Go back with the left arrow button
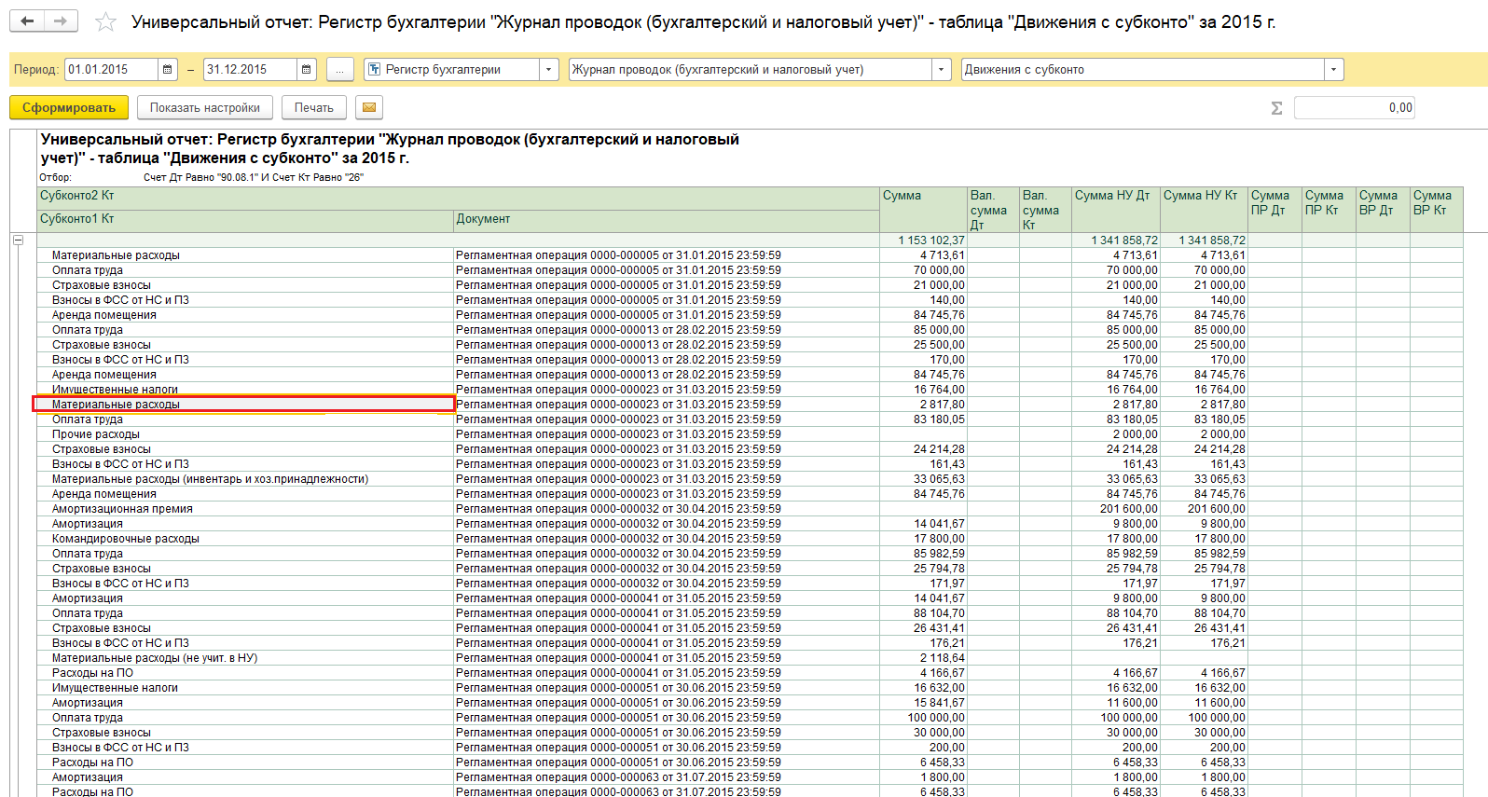The image size is (1488, 797). click(27, 21)
